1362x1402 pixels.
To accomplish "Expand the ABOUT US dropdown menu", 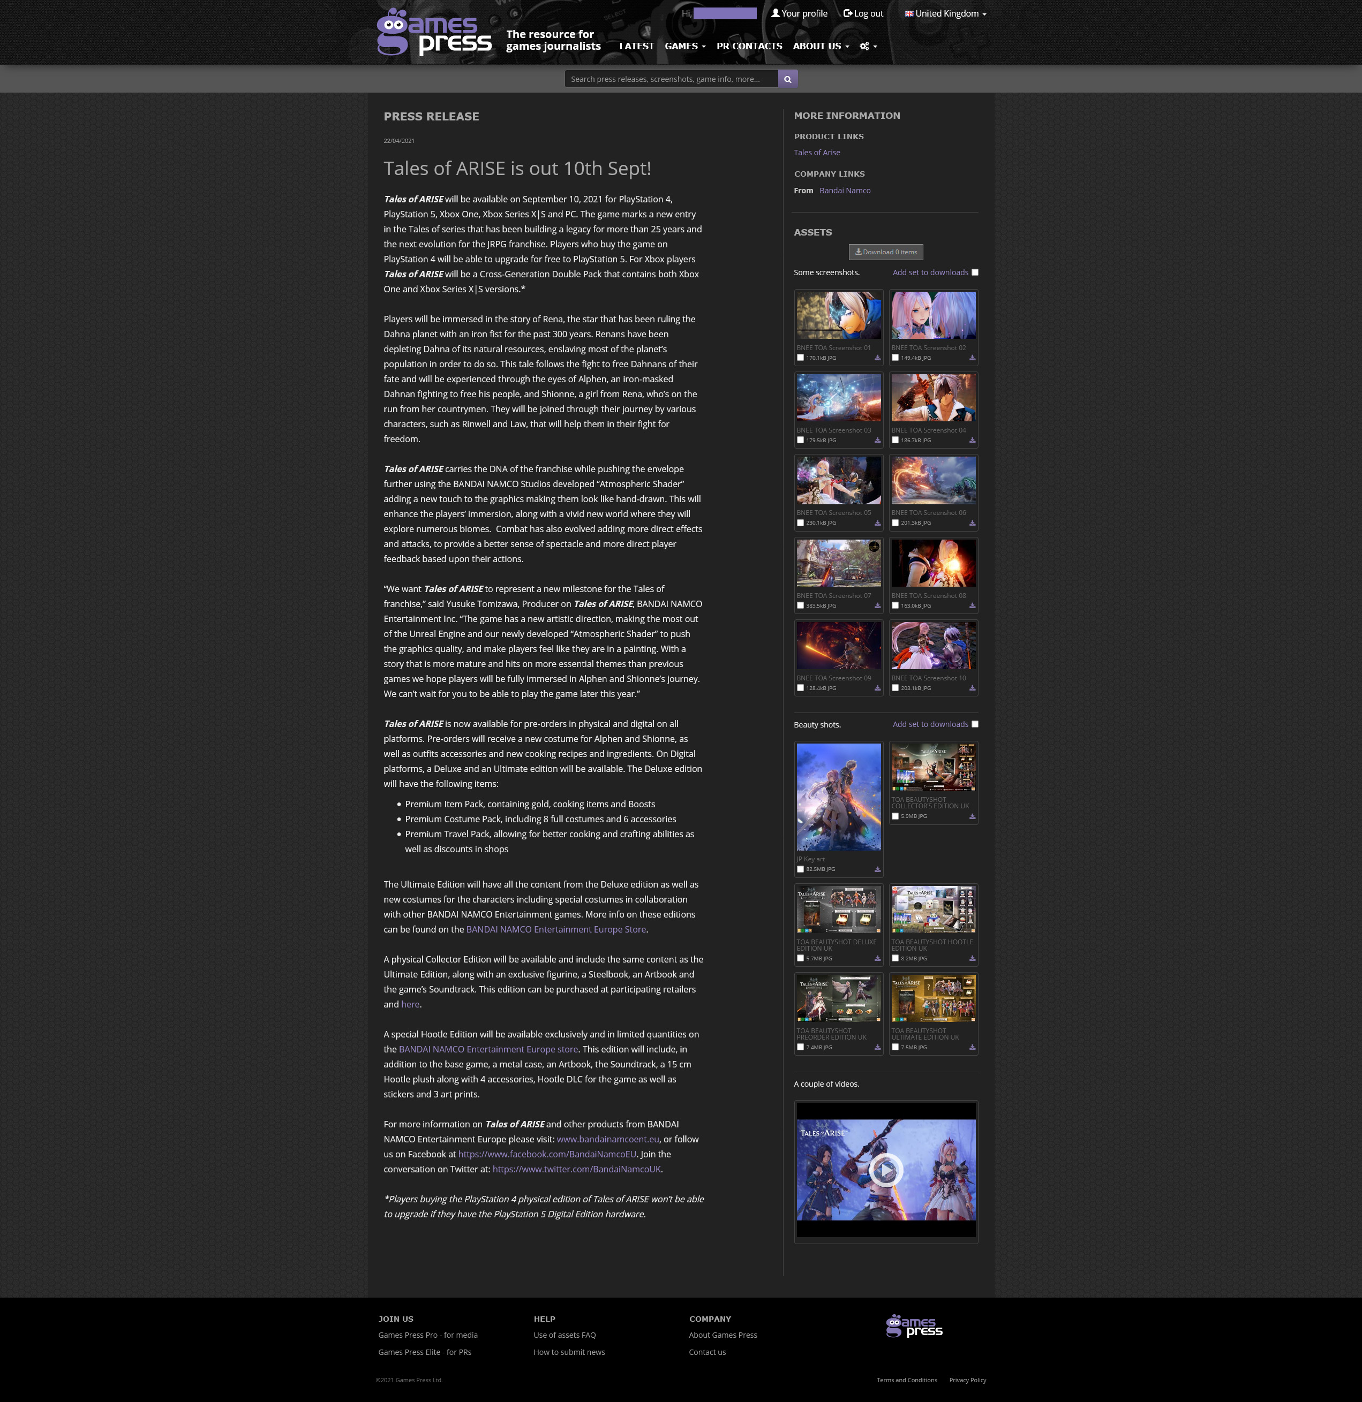I will pyautogui.click(x=821, y=46).
